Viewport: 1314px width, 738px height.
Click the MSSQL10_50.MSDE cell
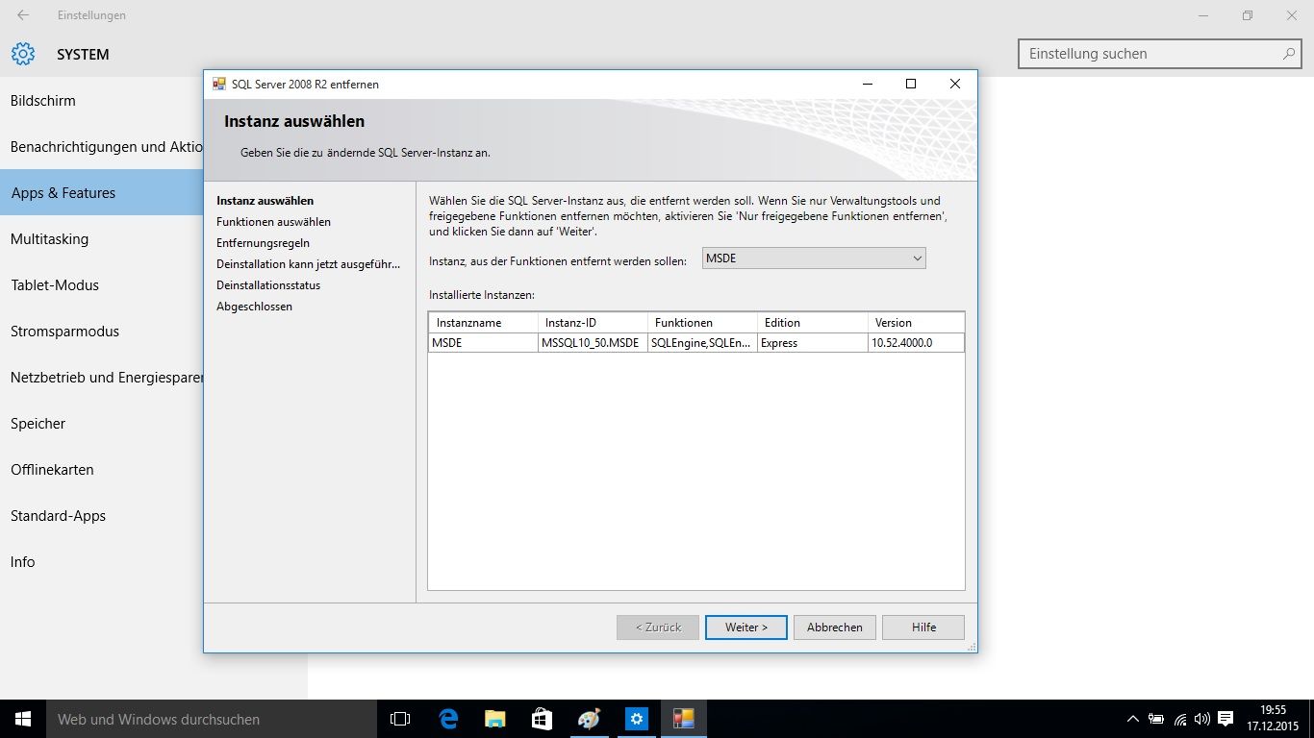pos(593,343)
